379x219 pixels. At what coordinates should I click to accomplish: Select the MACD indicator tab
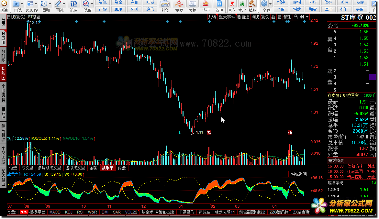55,212
